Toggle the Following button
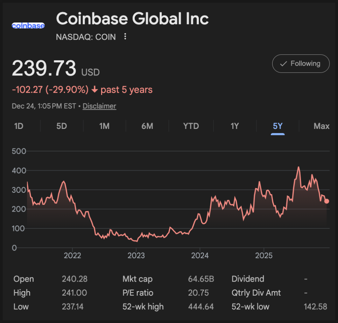The height and width of the screenshot is (323, 338). pyautogui.click(x=301, y=63)
